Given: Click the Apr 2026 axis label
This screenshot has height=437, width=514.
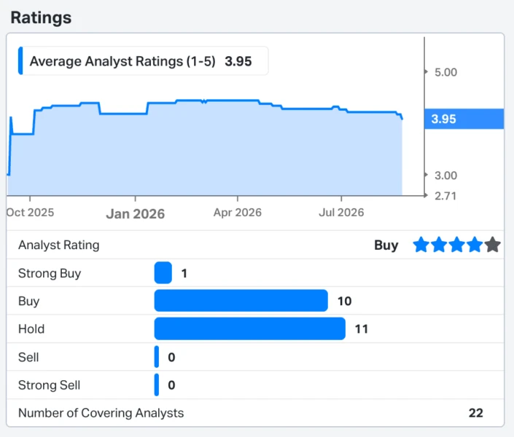Looking at the screenshot, I should pyautogui.click(x=238, y=213).
